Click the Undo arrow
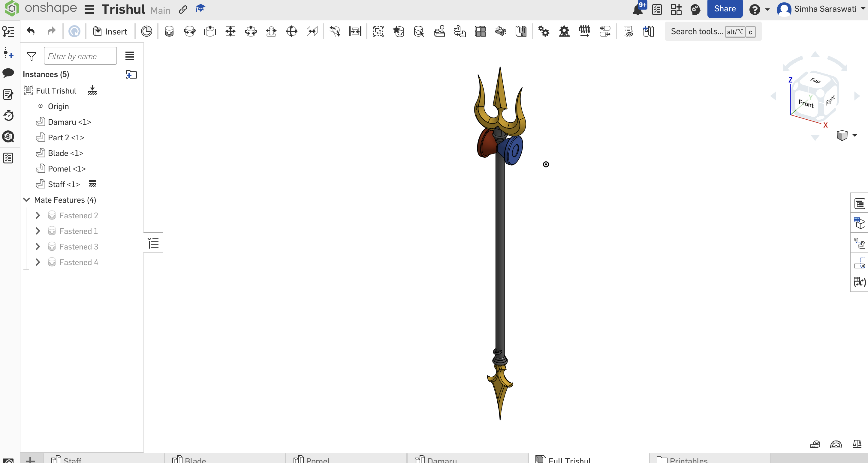This screenshot has height=463, width=868. coord(31,31)
